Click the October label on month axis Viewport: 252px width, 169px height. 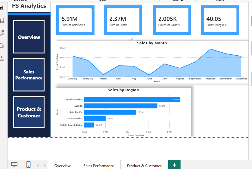point(211,78)
